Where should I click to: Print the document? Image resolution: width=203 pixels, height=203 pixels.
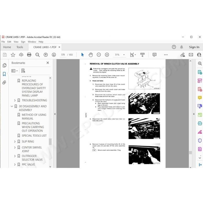[x=29, y=55]
